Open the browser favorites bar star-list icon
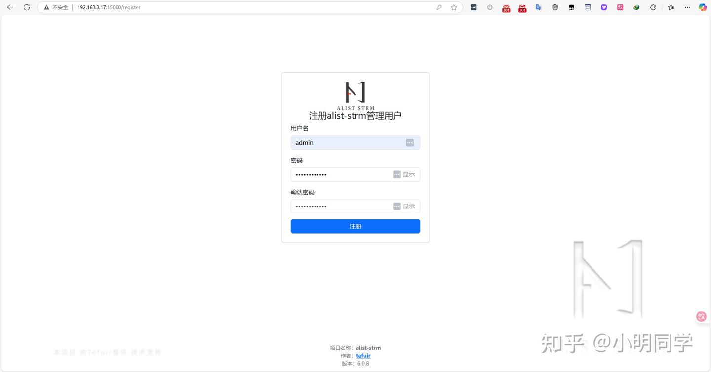Screen dimensions: 711x372 671,7
